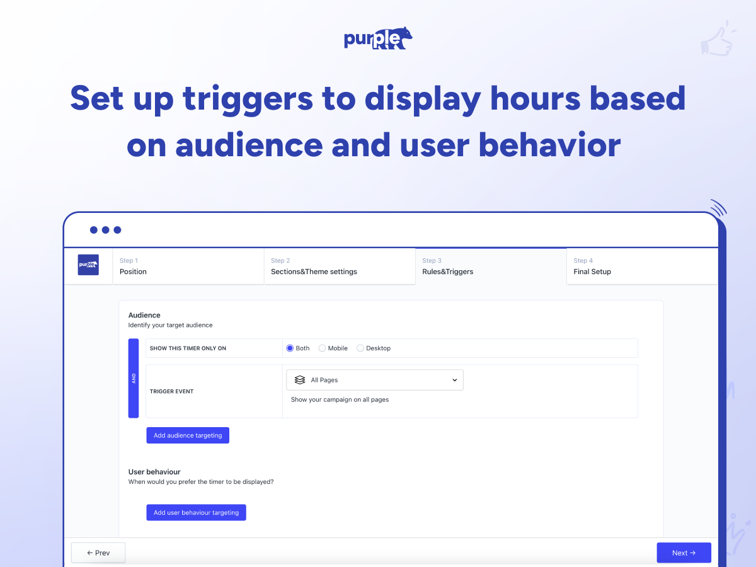The height and width of the screenshot is (567, 756).
Task: Click the thumbs-up decoration icon
Action: tap(718, 38)
